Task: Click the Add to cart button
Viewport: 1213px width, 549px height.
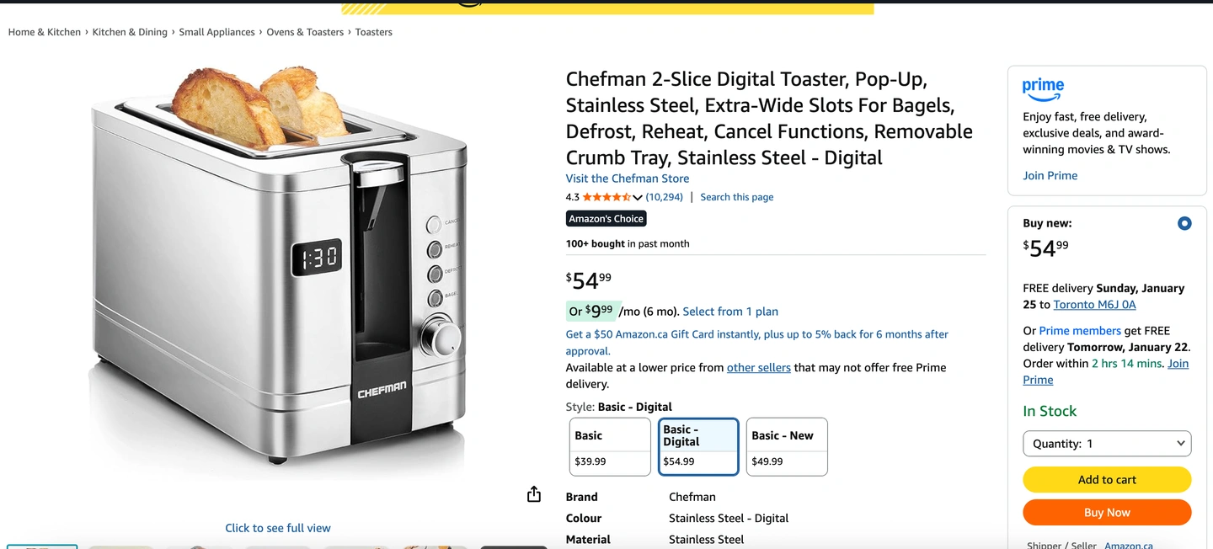Action: click(x=1107, y=480)
